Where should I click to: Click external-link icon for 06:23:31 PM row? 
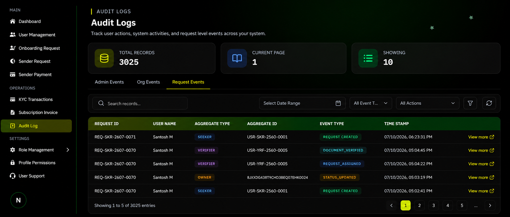(x=492, y=137)
